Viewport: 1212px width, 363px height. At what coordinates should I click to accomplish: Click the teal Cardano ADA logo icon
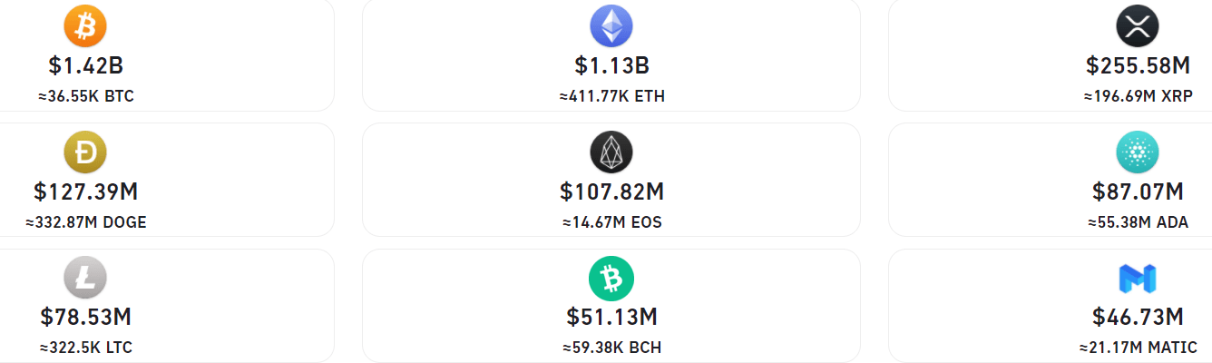pos(1138,153)
